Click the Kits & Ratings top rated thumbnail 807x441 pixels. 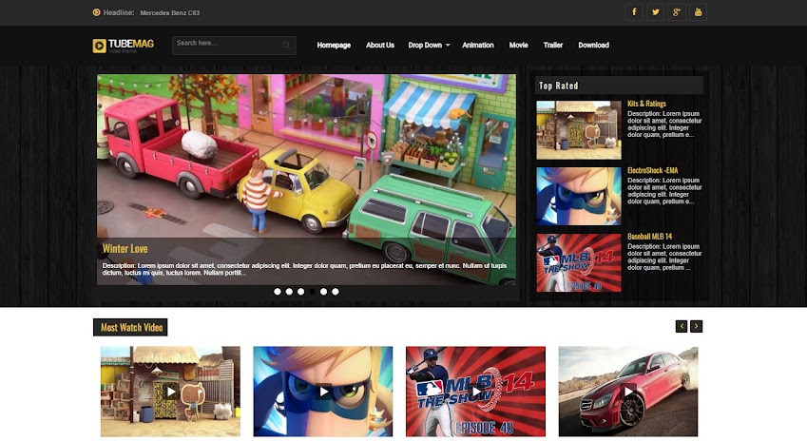coord(579,129)
